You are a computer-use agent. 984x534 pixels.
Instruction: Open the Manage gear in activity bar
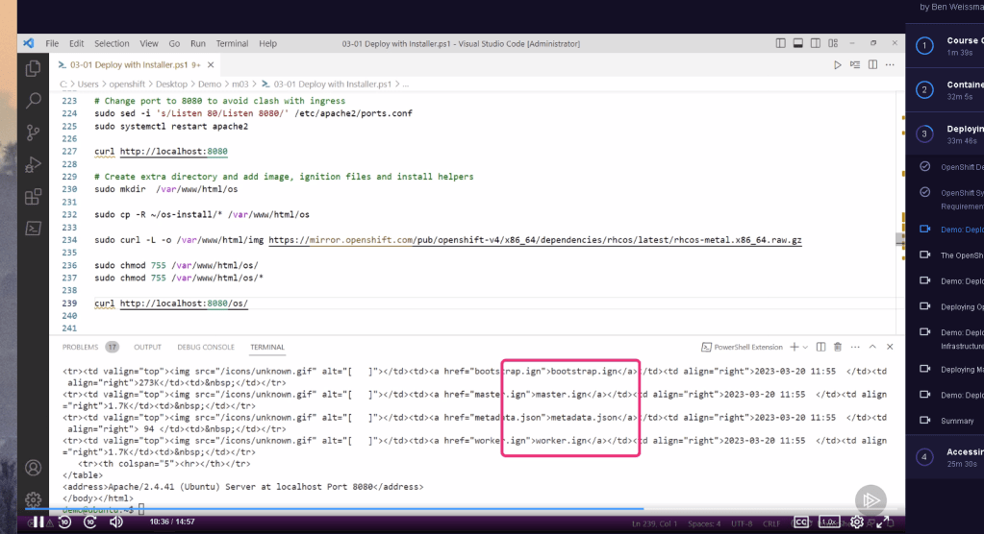coord(34,499)
